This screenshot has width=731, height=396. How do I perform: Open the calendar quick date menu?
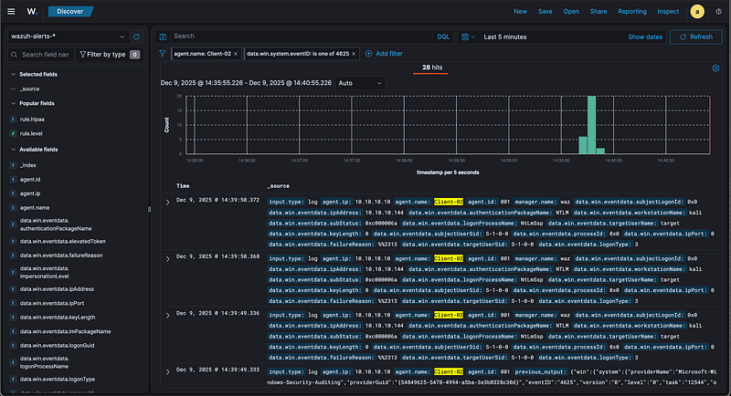tap(468, 36)
